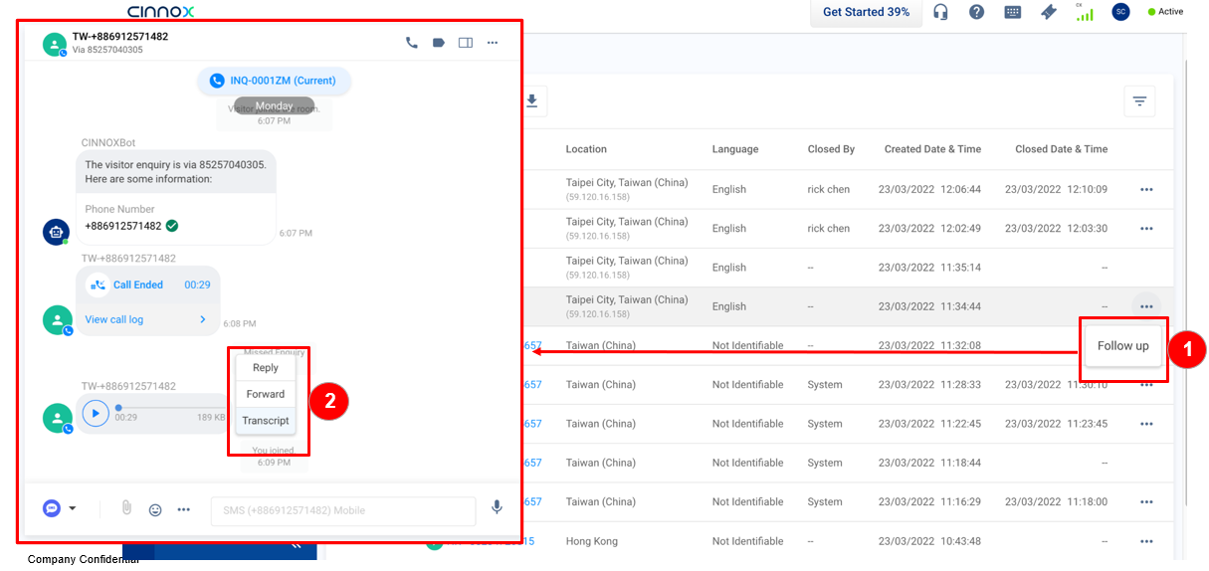This screenshot has height=571, width=1209.
Task: Click the tag label icon in chat header
Action: point(439,43)
